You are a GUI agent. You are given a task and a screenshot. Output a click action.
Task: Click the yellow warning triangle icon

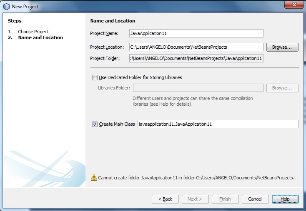coord(94,177)
